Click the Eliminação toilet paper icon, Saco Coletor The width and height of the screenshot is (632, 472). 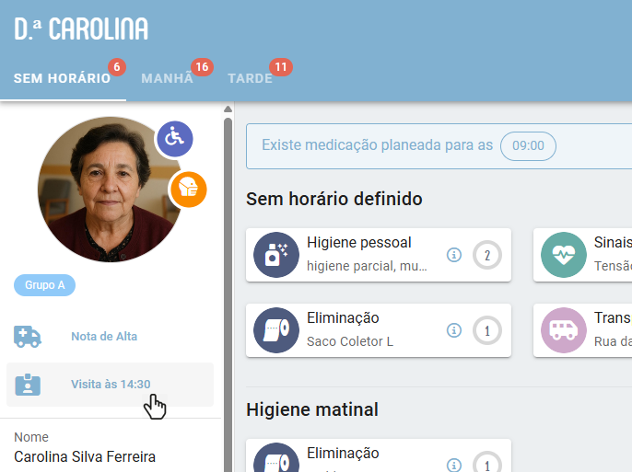pyautogui.click(x=276, y=330)
